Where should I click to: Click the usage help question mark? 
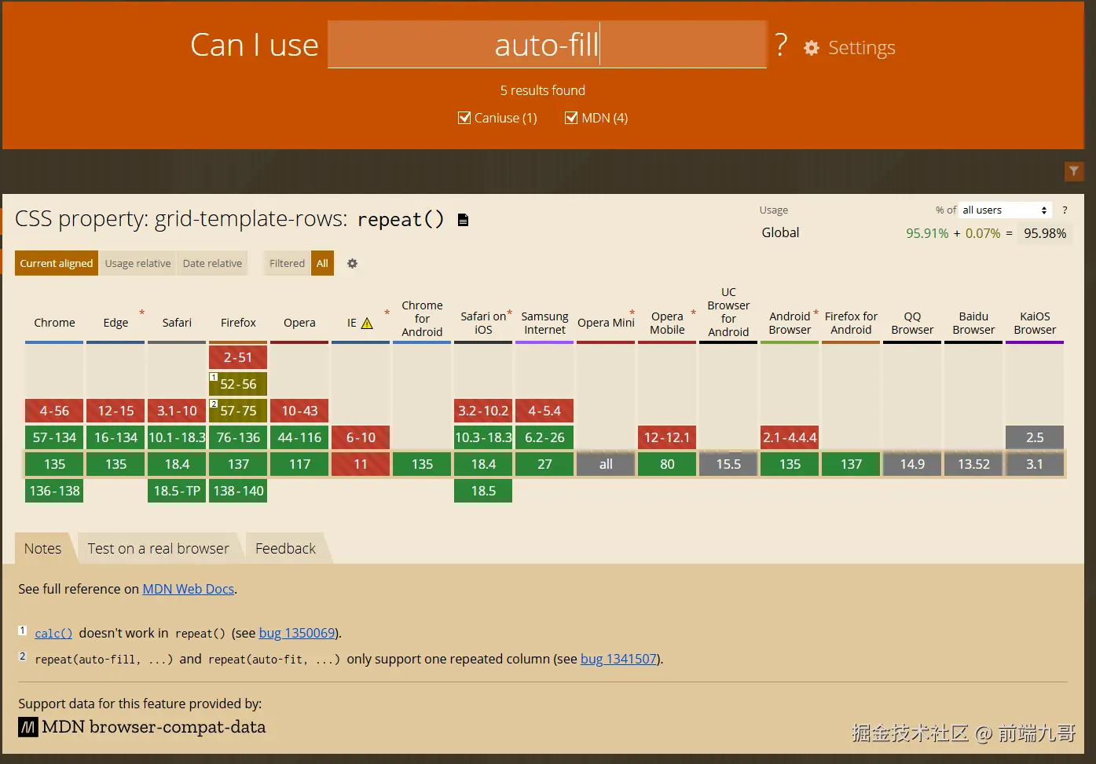1065,210
